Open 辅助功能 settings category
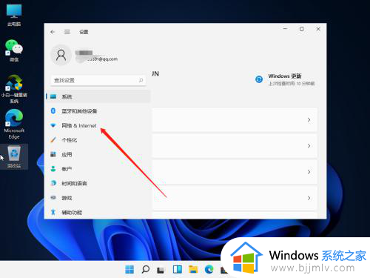The width and height of the screenshot is (370, 278). [98, 212]
